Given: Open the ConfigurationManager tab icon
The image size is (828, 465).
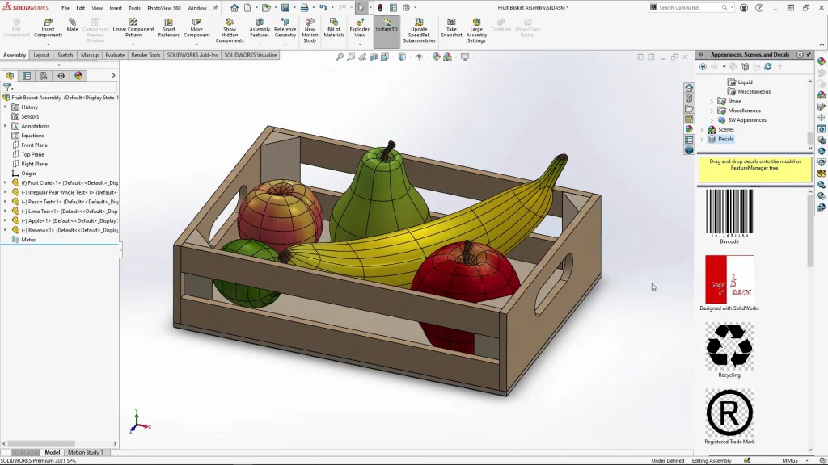Looking at the screenshot, I should pos(44,76).
